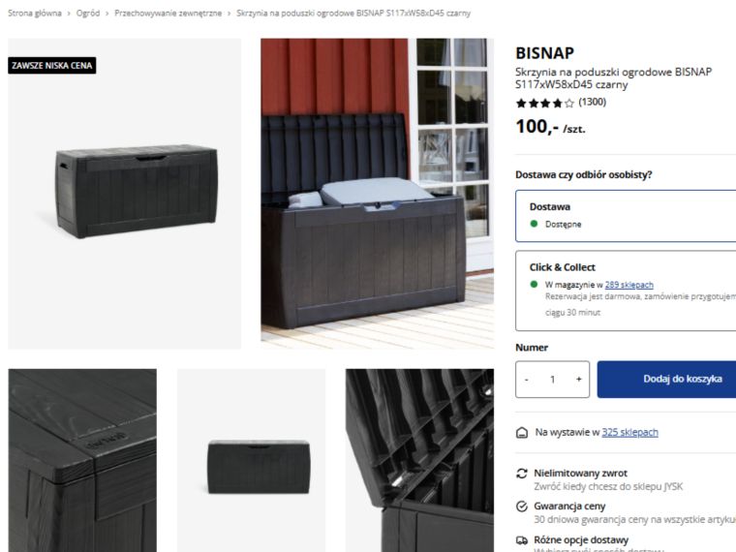
Task: Open the 289 sklepach link
Action: tap(629, 285)
